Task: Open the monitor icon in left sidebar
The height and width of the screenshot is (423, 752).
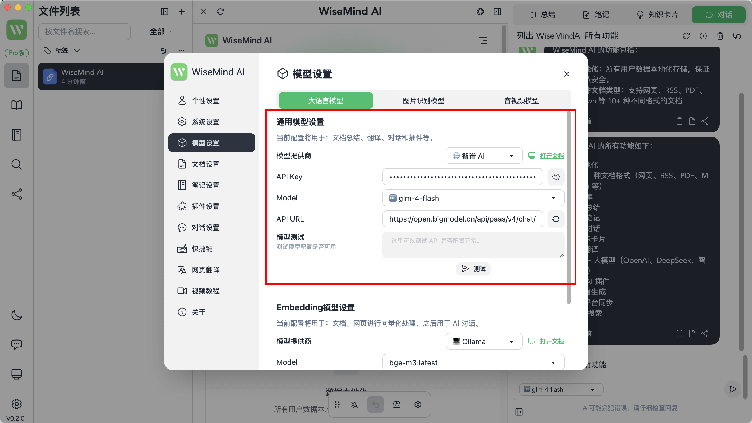Action: click(x=17, y=374)
